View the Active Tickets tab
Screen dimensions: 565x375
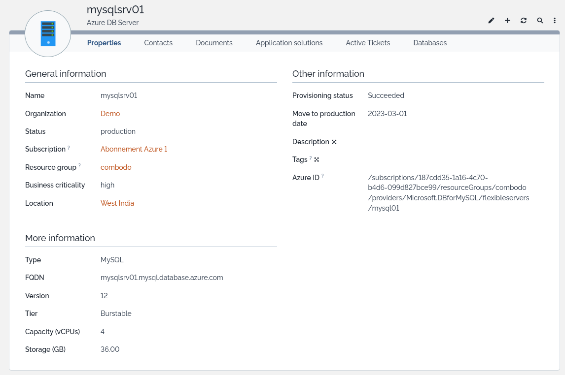click(x=368, y=43)
